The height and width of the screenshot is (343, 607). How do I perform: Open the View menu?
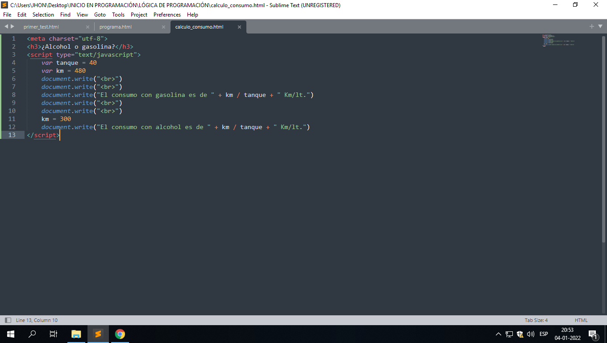pyautogui.click(x=82, y=15)
